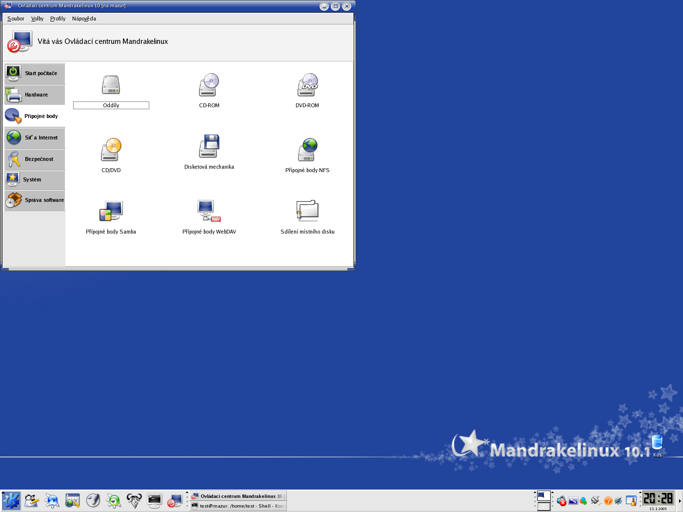The width and height of the screenshot is (683, 512).
Task: Click the network plug tray icon
Action: tap(596, 501)
